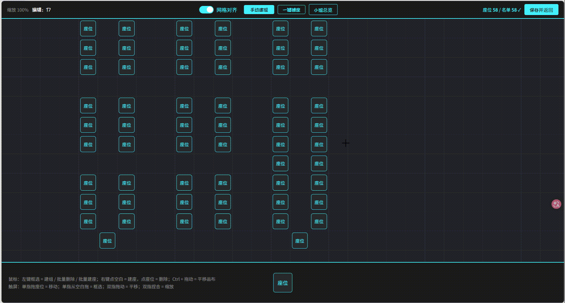
Task: Open the 小组总览 overview
Action: [323, 10]
